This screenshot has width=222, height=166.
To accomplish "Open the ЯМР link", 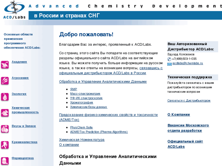I will click(x=74, y=89).
